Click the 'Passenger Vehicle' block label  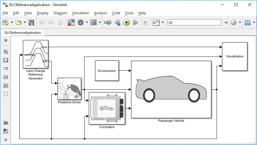click(x=171, y=121)
